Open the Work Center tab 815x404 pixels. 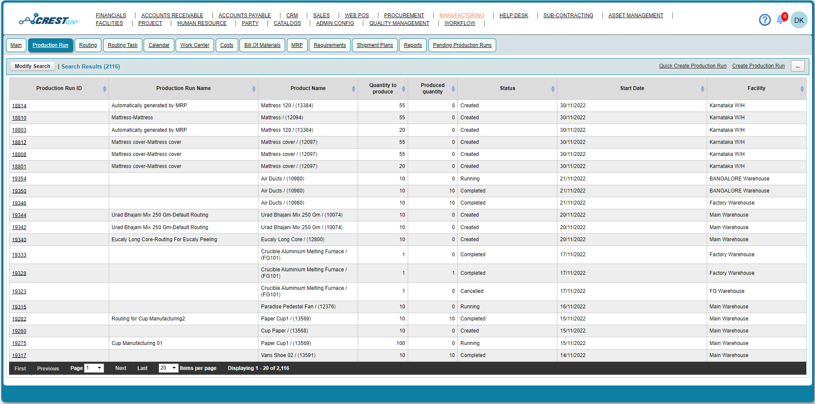pyautogui.click(x=194, y=45)
